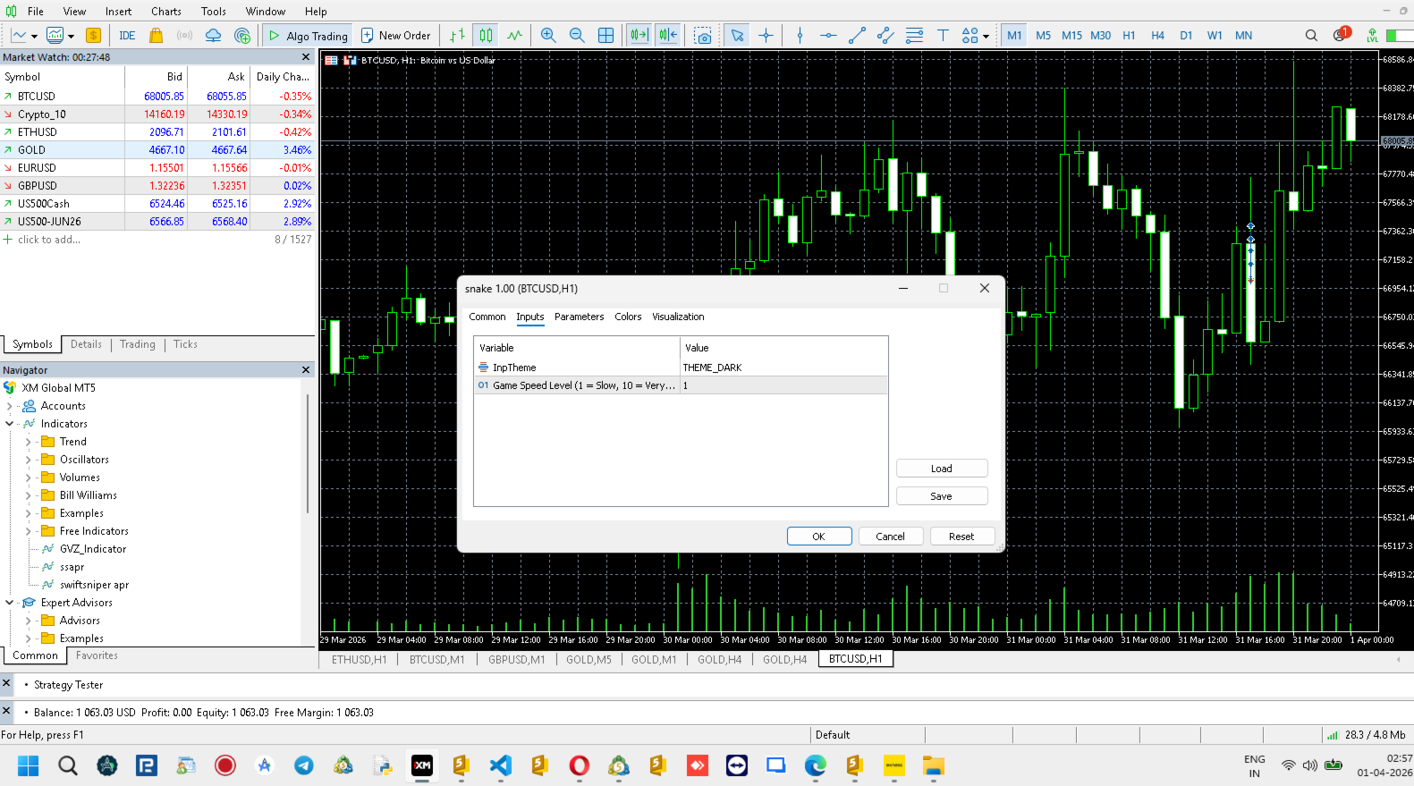Switch chart to candlestick mode
The width and height of the screenshot is (1414, 786).
click(x=486, y=36)
